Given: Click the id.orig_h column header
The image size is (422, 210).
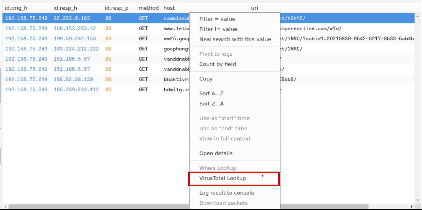Looking at the screenshot, I should click(16, 7).
